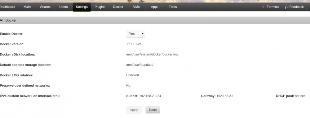
Task: Open the Dashboard tab
Action: coord(7,7)
